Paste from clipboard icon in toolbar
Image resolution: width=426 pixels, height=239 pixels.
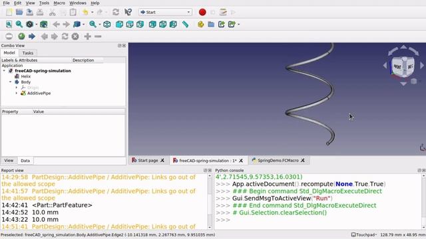pyautogui.click(x=73, y=12)
